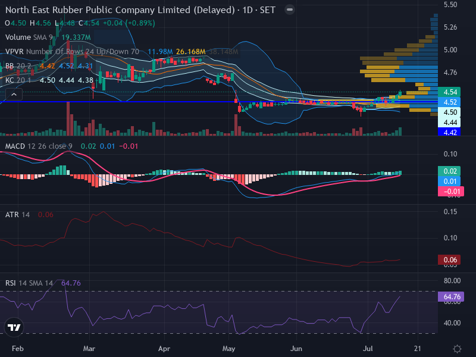Click the May date on time axis

coord(228,349)
